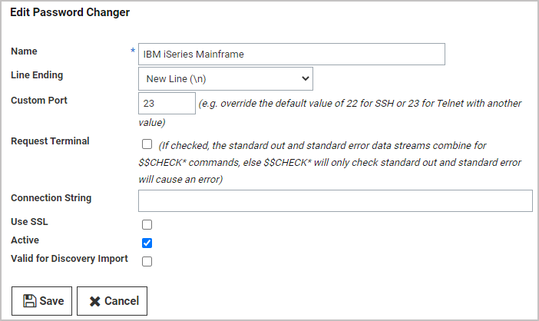Click the Connection String label
The image size is (539, 321).
(x=51, y=197)
